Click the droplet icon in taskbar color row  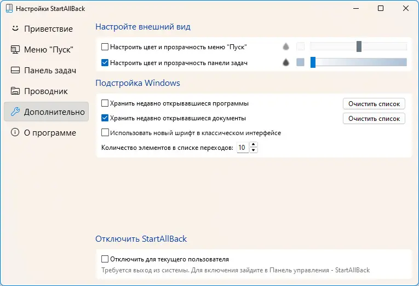(285, 63)
